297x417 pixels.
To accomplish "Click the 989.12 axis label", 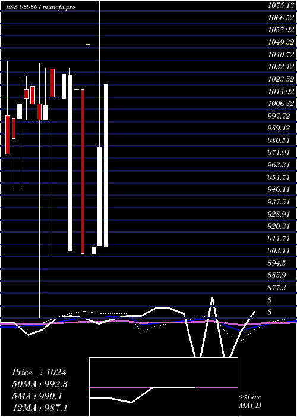I will [279, 128].
